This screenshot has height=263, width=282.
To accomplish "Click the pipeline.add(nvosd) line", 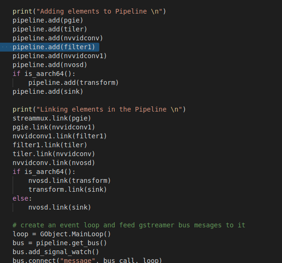I will (x=50, y=65).
